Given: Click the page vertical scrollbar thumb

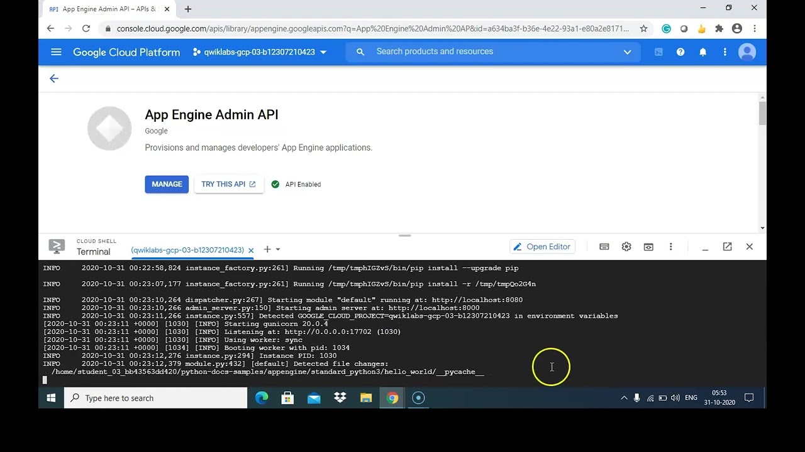Looking at the screenshot, I should [762, 113].
